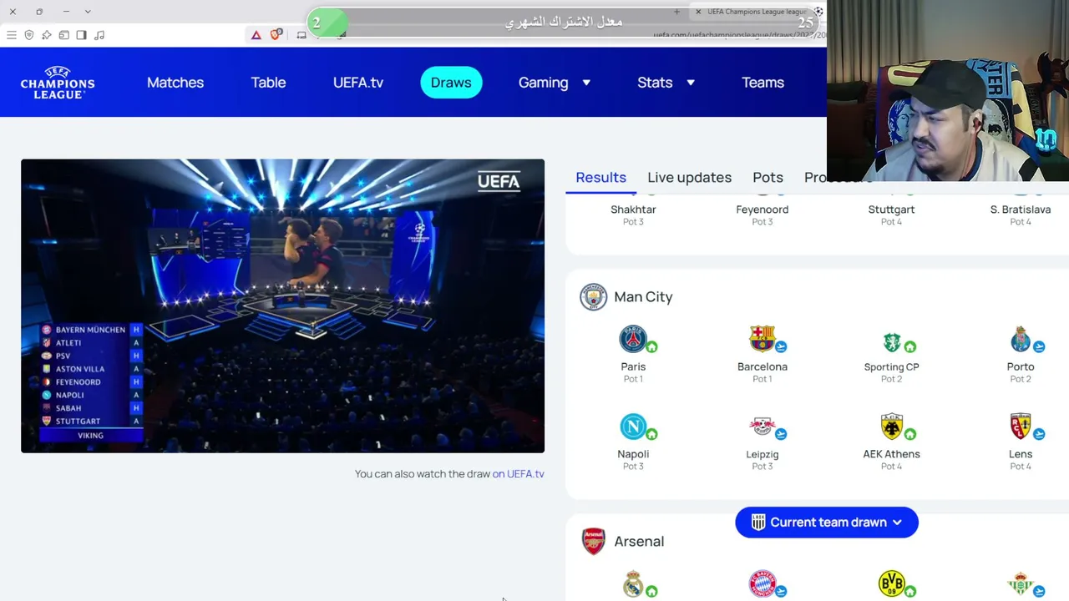Click the Man City crest icon
The image size is (1069, 601).
click(x=594, y=297)
